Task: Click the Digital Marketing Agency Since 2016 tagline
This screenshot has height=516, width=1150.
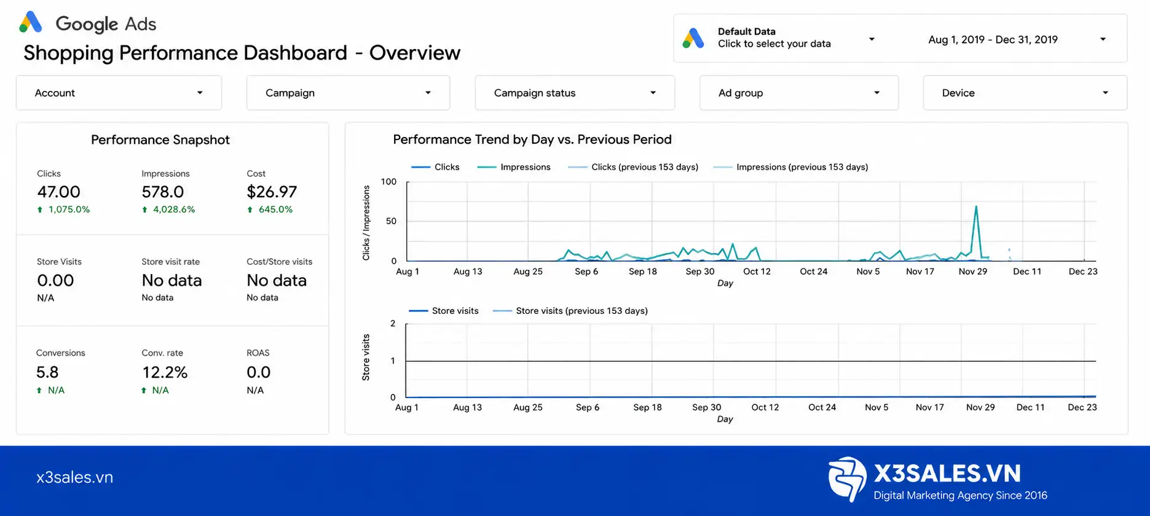Action: click(x=961, y=495)
